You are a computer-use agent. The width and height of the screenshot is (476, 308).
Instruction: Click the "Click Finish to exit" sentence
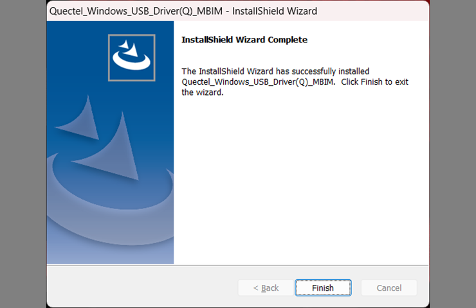(x=374, y=82)
